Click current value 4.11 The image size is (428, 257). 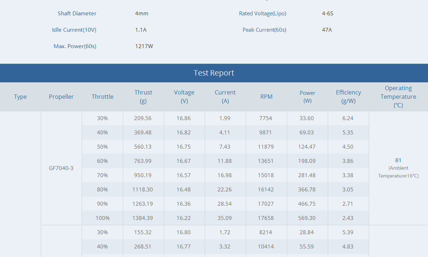point(225,132)
